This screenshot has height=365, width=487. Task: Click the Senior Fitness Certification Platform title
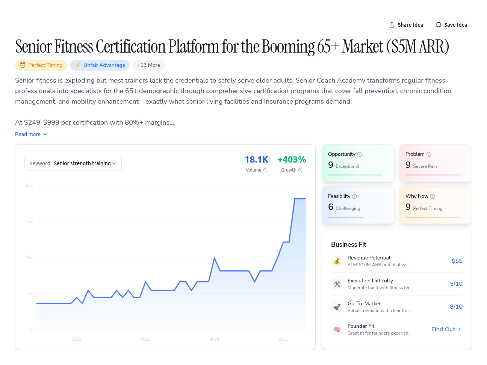[232, 47]
